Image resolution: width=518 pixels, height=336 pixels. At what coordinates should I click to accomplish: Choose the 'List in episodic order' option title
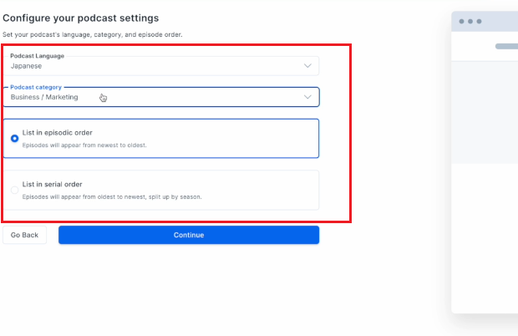(x=57, y=133)
